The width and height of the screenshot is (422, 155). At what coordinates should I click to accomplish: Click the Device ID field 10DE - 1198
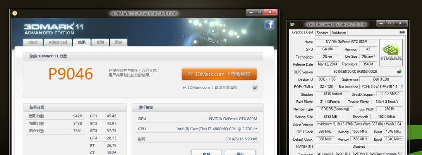point(326,79)
